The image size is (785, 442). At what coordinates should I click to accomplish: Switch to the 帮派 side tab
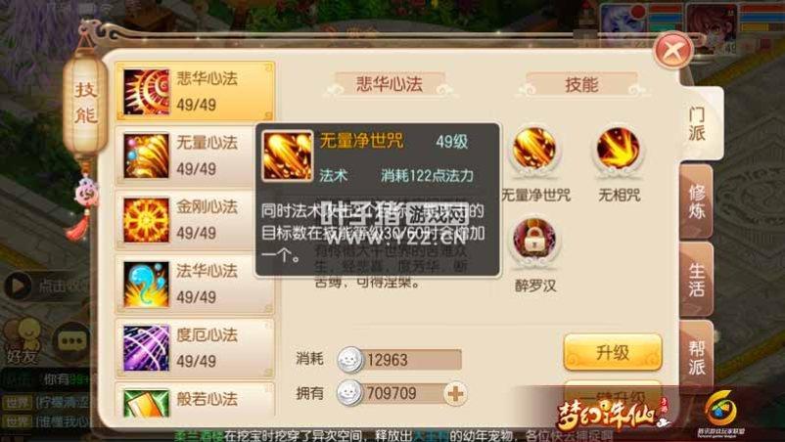pyautogui.click(x=696, y=357)
